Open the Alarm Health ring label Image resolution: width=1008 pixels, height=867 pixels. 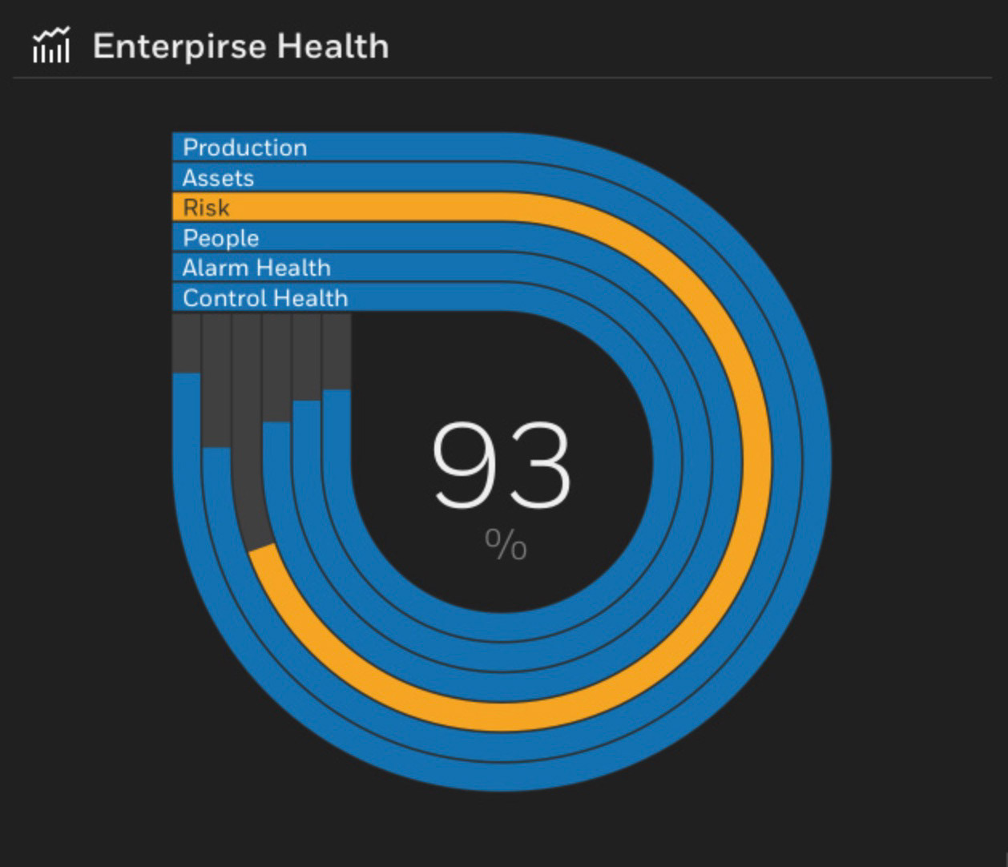tap(256, 268)
